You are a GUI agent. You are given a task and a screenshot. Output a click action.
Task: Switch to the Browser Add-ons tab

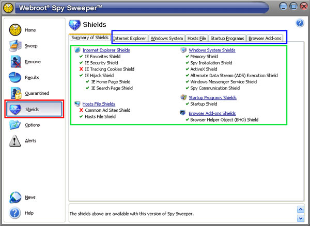pos(265,38)
